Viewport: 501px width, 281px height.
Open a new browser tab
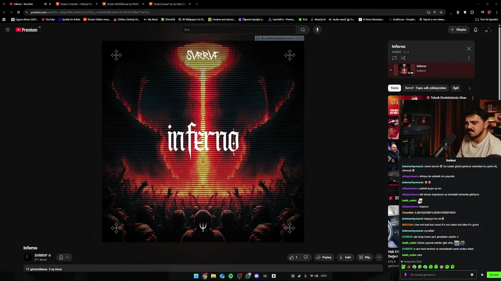(196, 4)
